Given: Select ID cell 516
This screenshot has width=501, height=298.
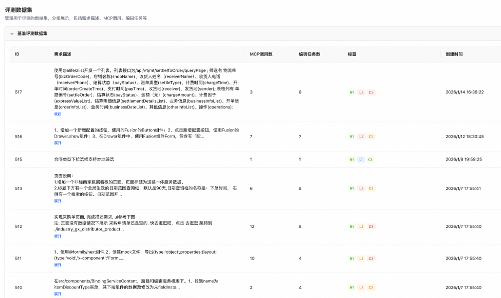Looking at the screenshot, I should (19, 136).
